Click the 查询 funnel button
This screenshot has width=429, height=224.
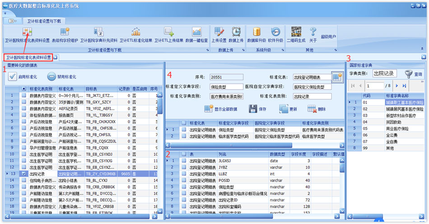[x=413, y=74]
